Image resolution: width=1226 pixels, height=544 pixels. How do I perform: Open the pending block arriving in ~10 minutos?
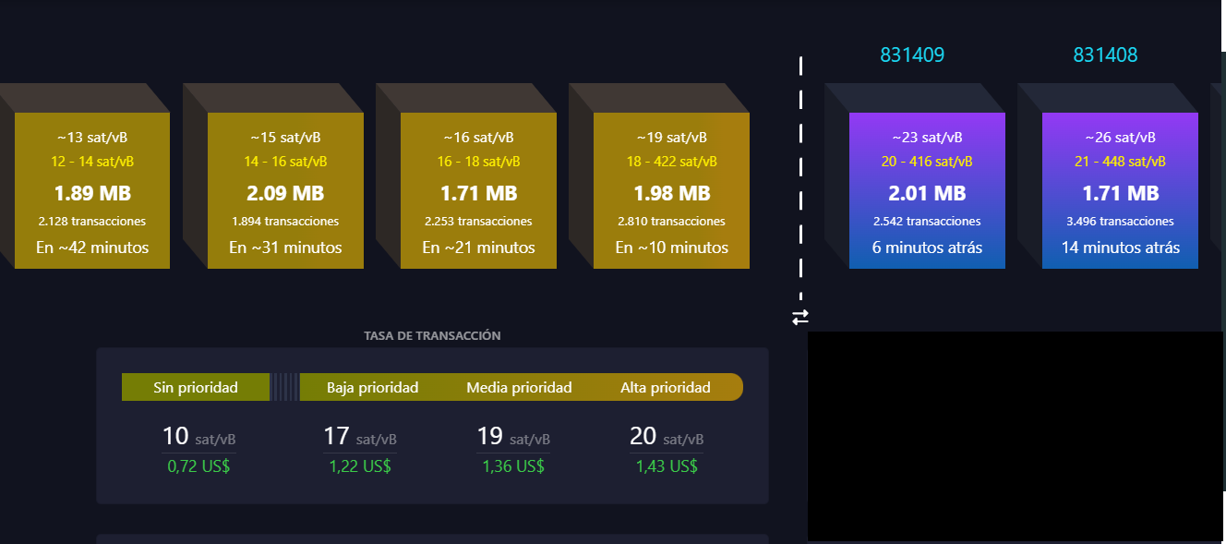pyautogui.click(x=671, y=190)
